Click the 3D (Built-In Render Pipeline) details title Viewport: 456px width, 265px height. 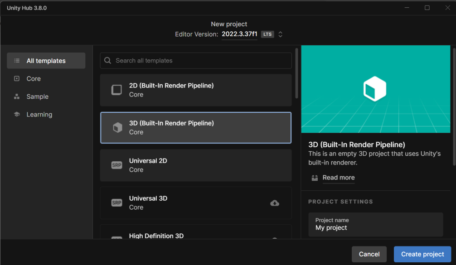pos(357,145)
